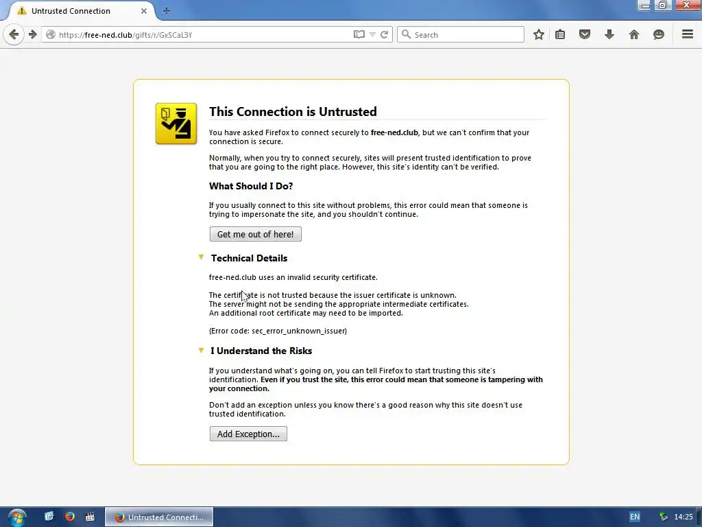Go to the Home page icon
The height and width of the screenshot is (527, 702).
(x=634, y=34)
